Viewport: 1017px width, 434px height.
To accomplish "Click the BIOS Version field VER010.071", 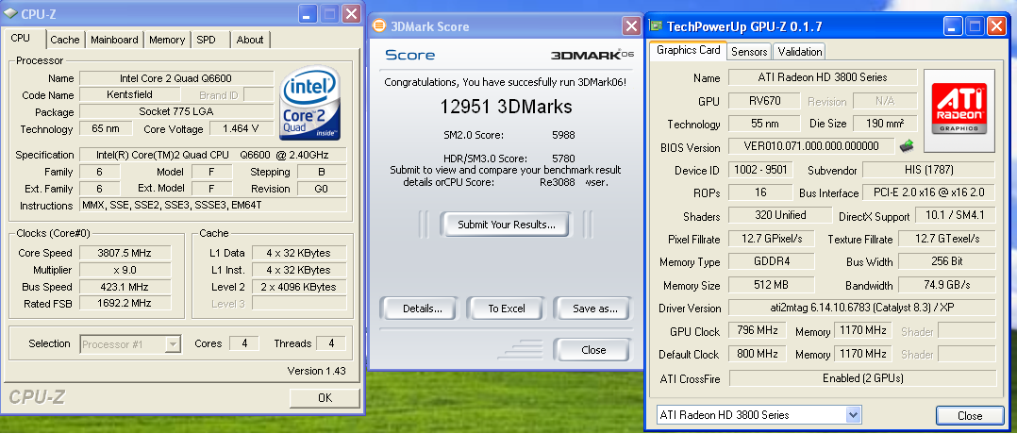I will tap(811, 146).
